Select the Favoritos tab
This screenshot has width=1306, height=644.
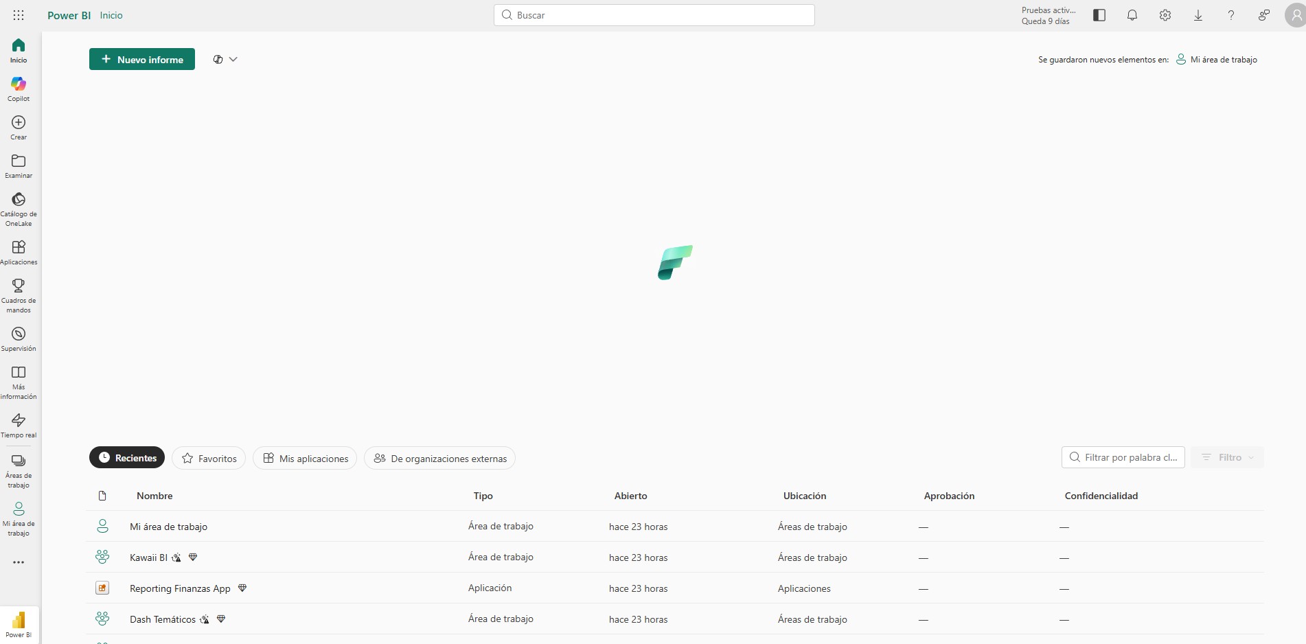click(x=209, y=458)
